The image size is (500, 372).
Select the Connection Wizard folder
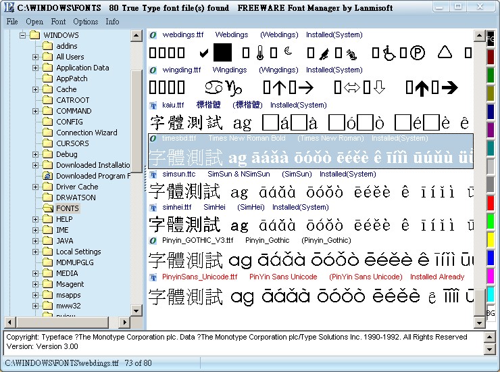[86, 133]
